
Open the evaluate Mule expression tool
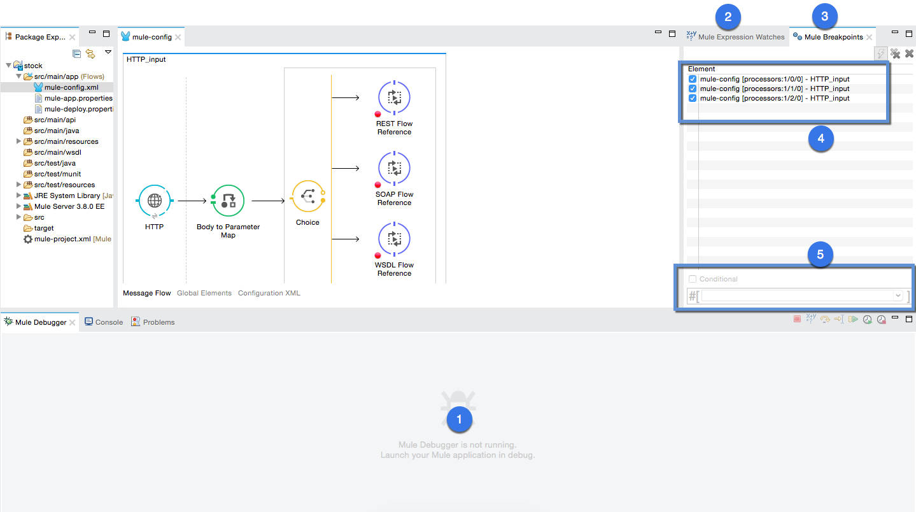(810, 318)
